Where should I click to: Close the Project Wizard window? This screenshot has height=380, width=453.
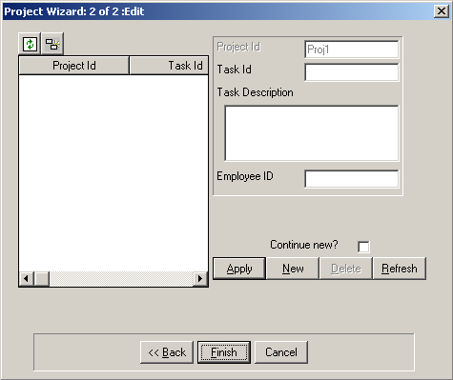pos(442,11)
